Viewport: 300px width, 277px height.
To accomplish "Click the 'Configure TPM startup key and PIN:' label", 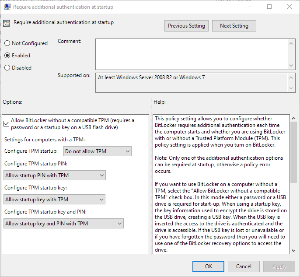I will tap(45, 212).
